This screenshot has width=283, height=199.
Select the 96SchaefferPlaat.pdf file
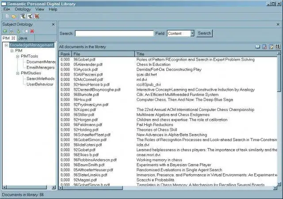[x=92, y=135]
